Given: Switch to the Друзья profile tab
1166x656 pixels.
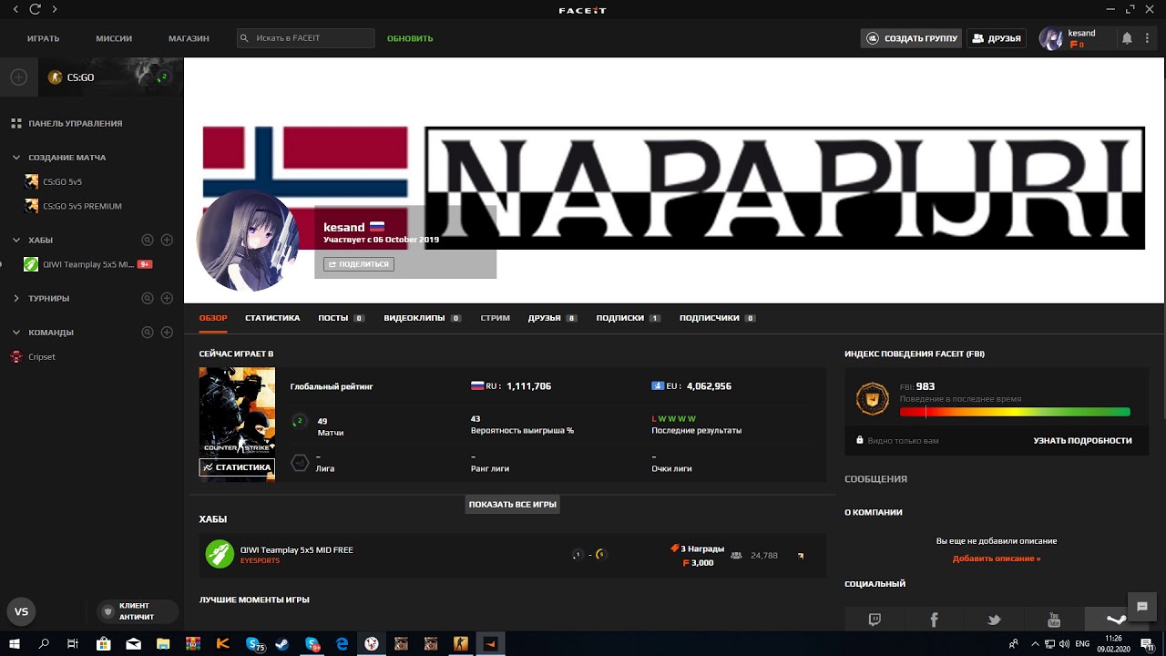Looking at the screenshot, I should pos(552,318).
